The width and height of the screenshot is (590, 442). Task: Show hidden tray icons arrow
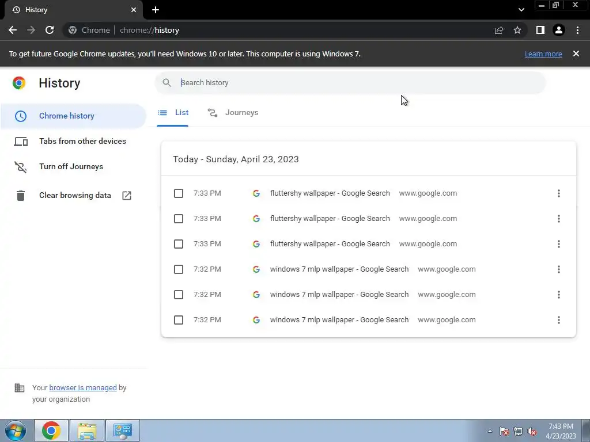[490, 431]
